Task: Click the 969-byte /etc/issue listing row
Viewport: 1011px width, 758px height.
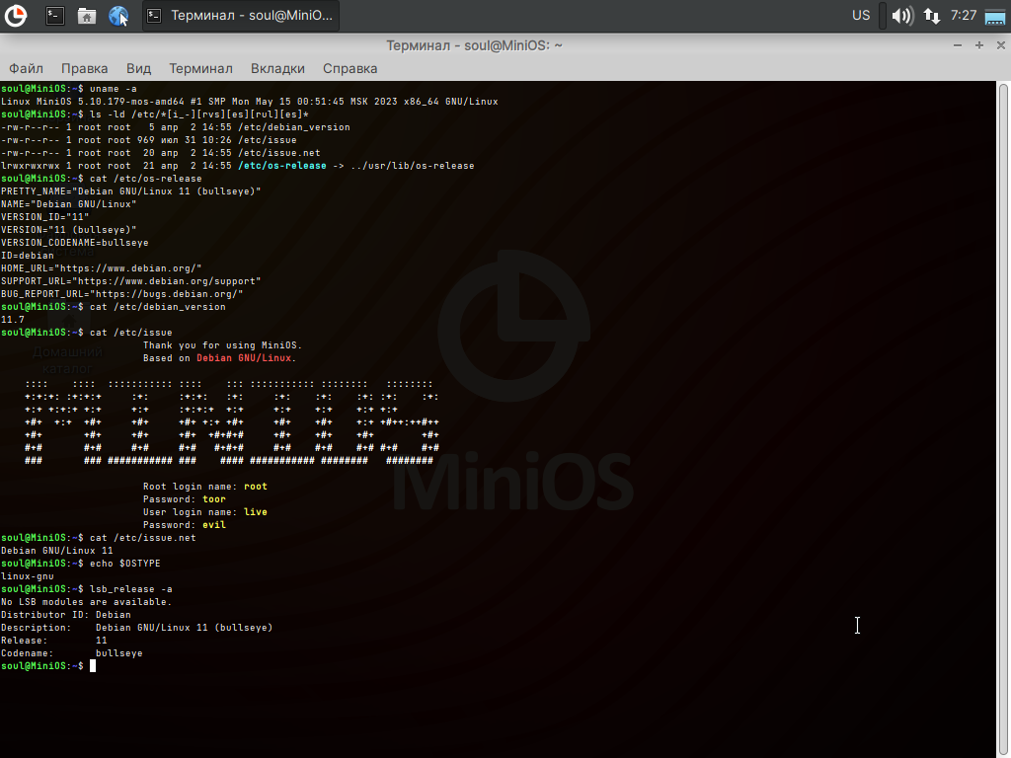Action: pos(149,140)
